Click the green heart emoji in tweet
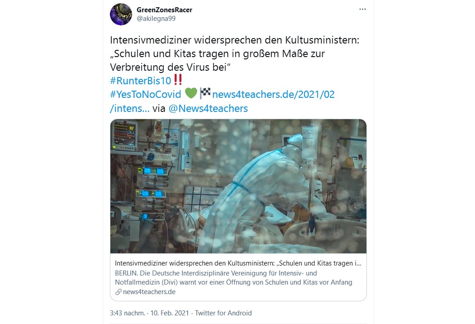Screen dimensions: 475x324 191,93
